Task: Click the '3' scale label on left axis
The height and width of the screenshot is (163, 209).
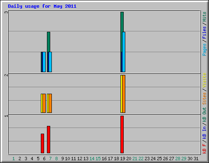Action: (x=6, y=12)
